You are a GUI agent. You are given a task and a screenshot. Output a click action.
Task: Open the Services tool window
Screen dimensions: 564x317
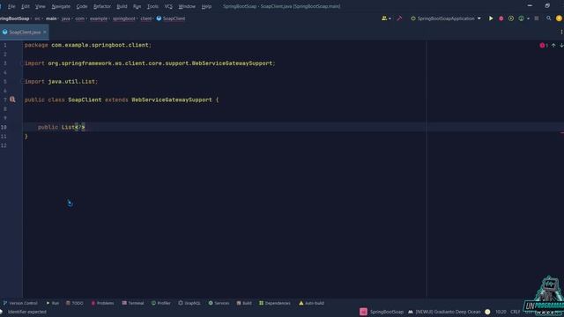(219, 303)
